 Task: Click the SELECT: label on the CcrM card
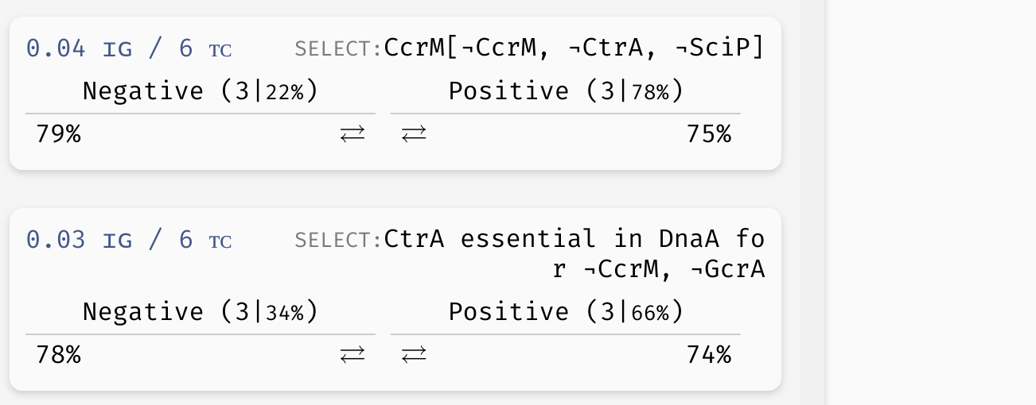point(338,49)
